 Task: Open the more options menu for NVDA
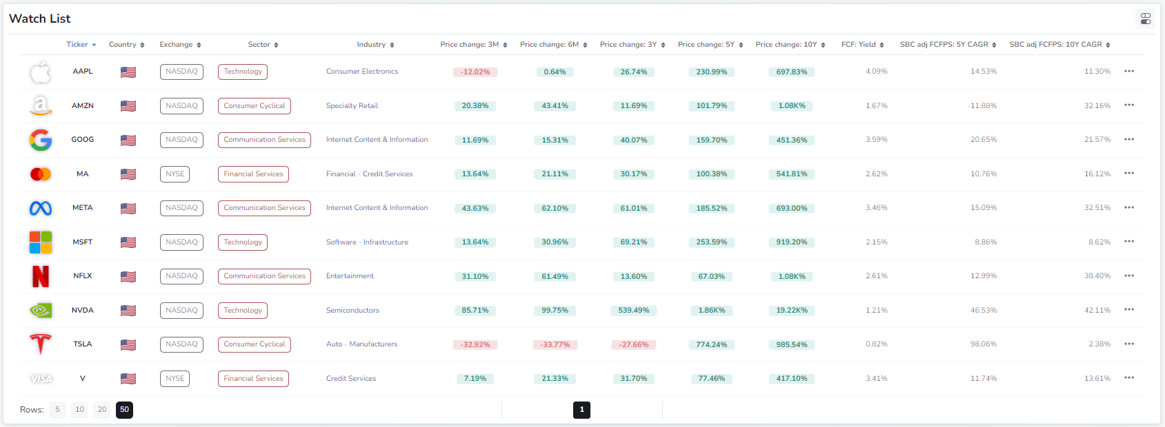(1129, 310)
